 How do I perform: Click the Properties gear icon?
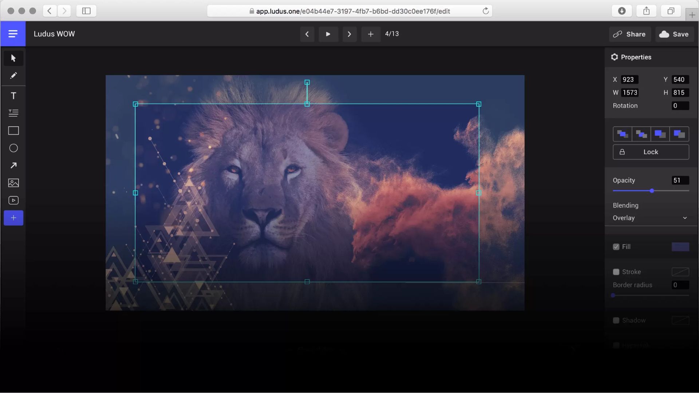[615, 57]
